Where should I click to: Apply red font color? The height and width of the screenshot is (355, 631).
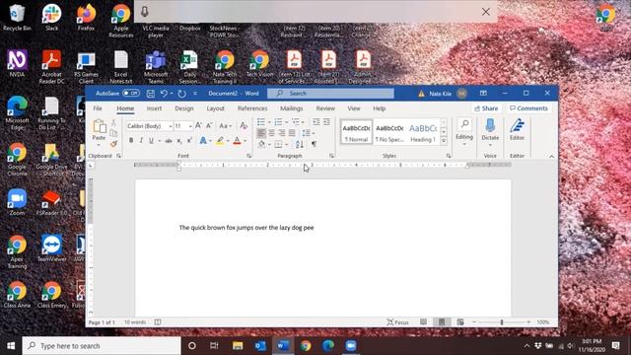click(237, 140)
